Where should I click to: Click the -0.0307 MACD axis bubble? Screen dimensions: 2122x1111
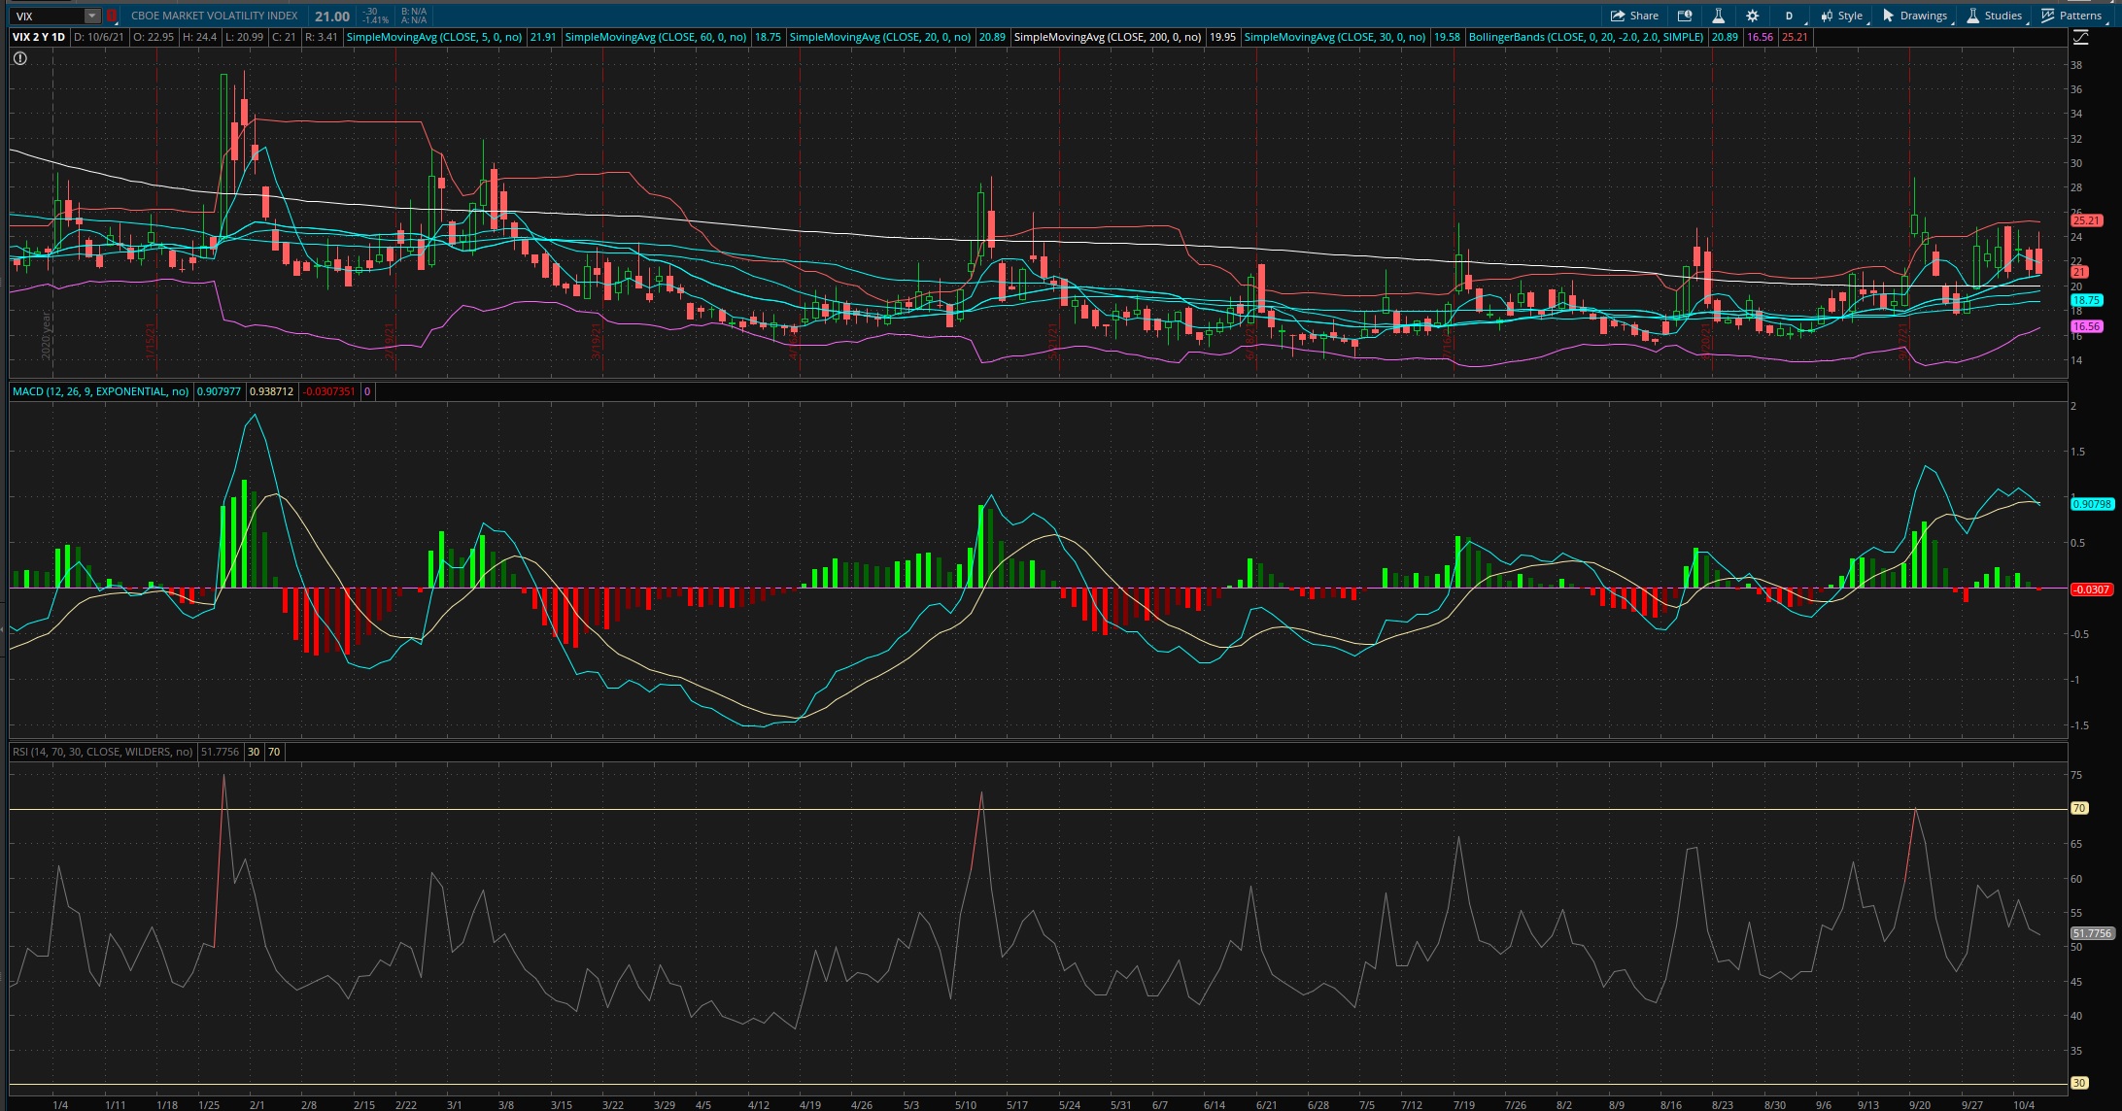coord(2092,589)
